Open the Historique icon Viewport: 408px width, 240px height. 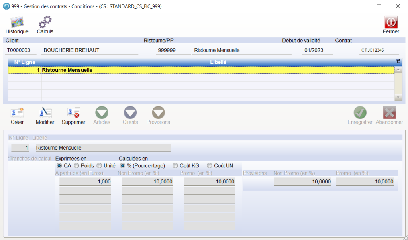[x=17, y=22]
